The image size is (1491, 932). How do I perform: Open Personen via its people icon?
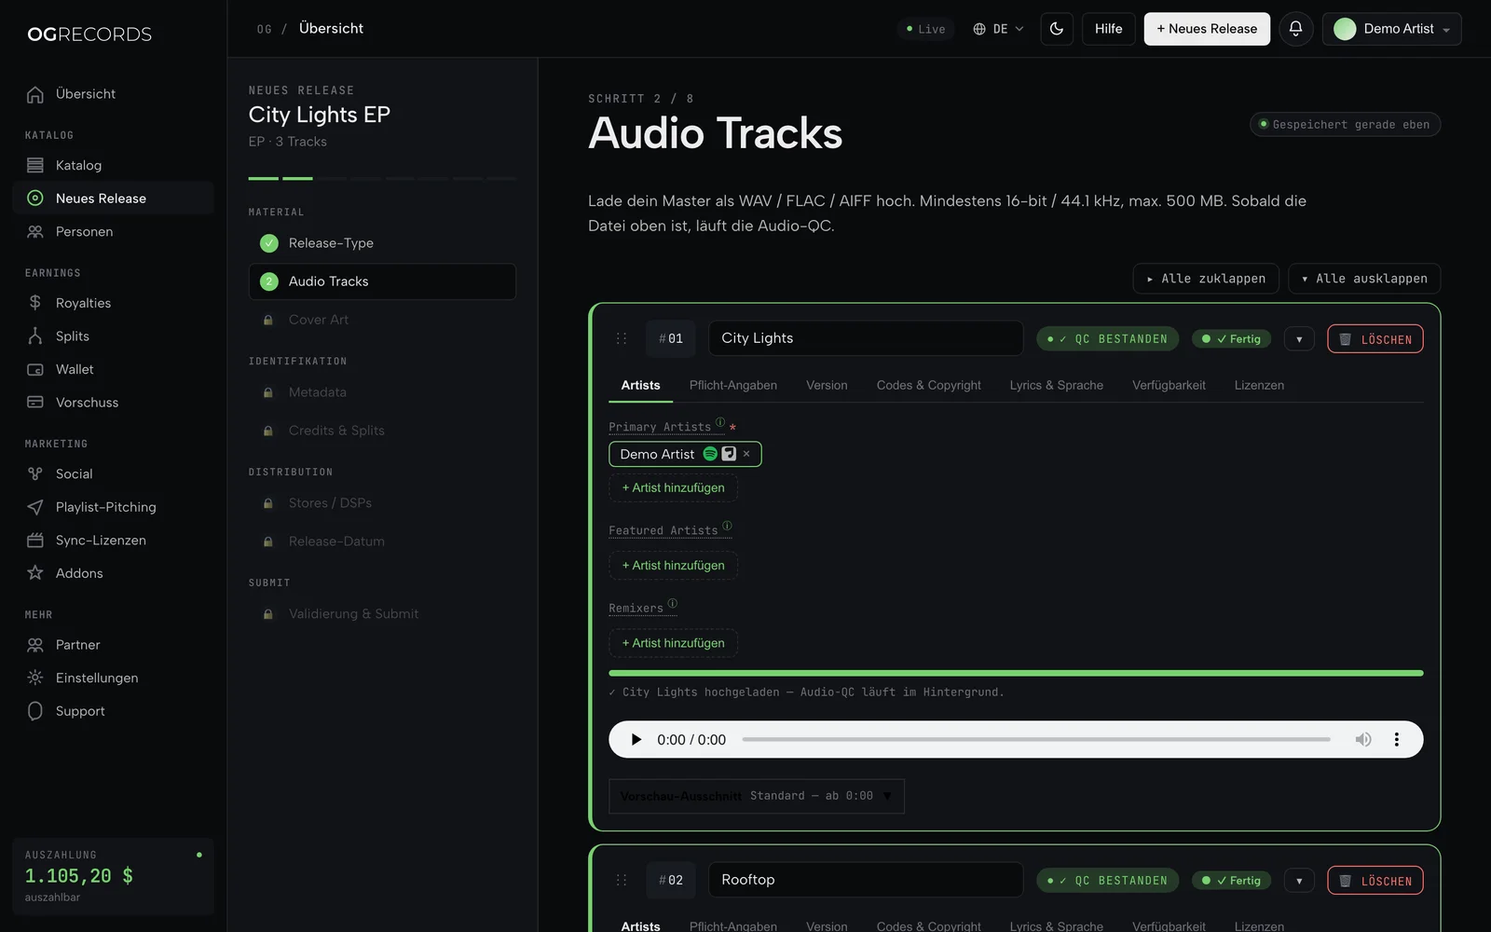click(x=35, y=231)
